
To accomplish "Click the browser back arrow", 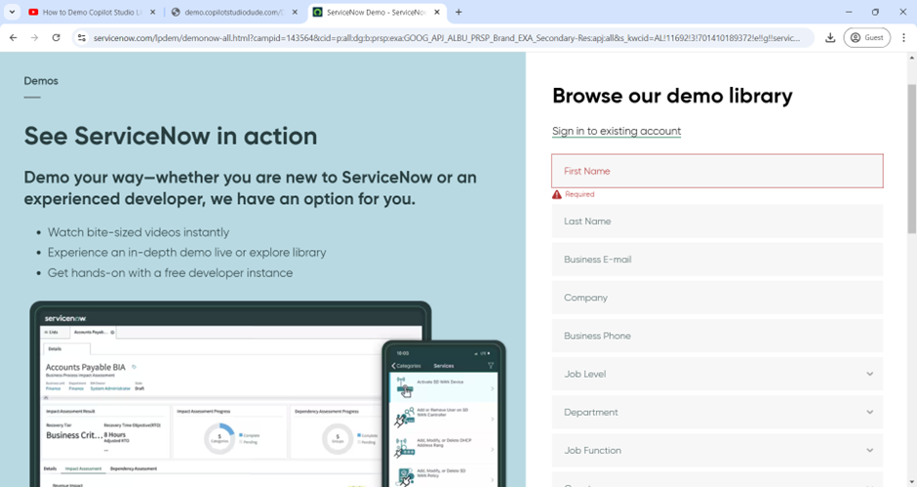I will [14, 38].
